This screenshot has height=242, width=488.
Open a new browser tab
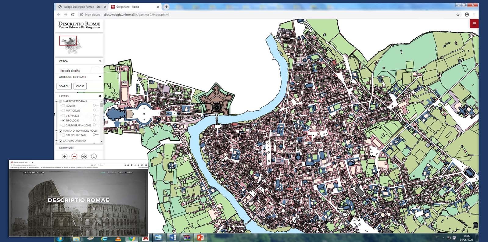pos(166,7)
